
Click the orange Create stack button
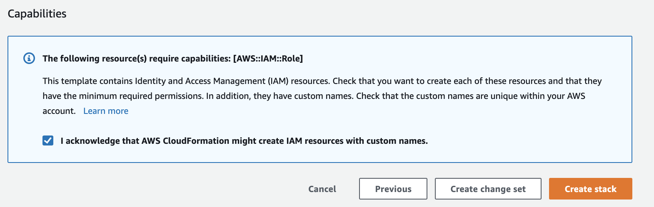tap(591, 189)
